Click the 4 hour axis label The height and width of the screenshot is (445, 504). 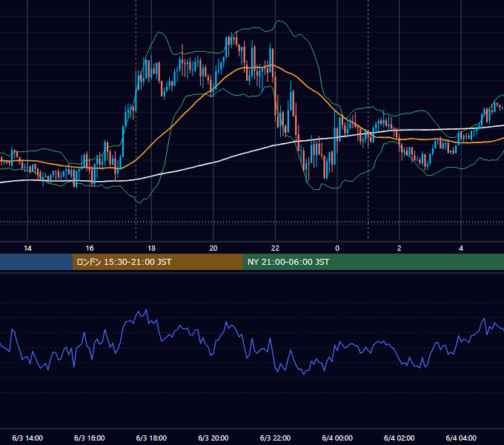click(461, 248)
